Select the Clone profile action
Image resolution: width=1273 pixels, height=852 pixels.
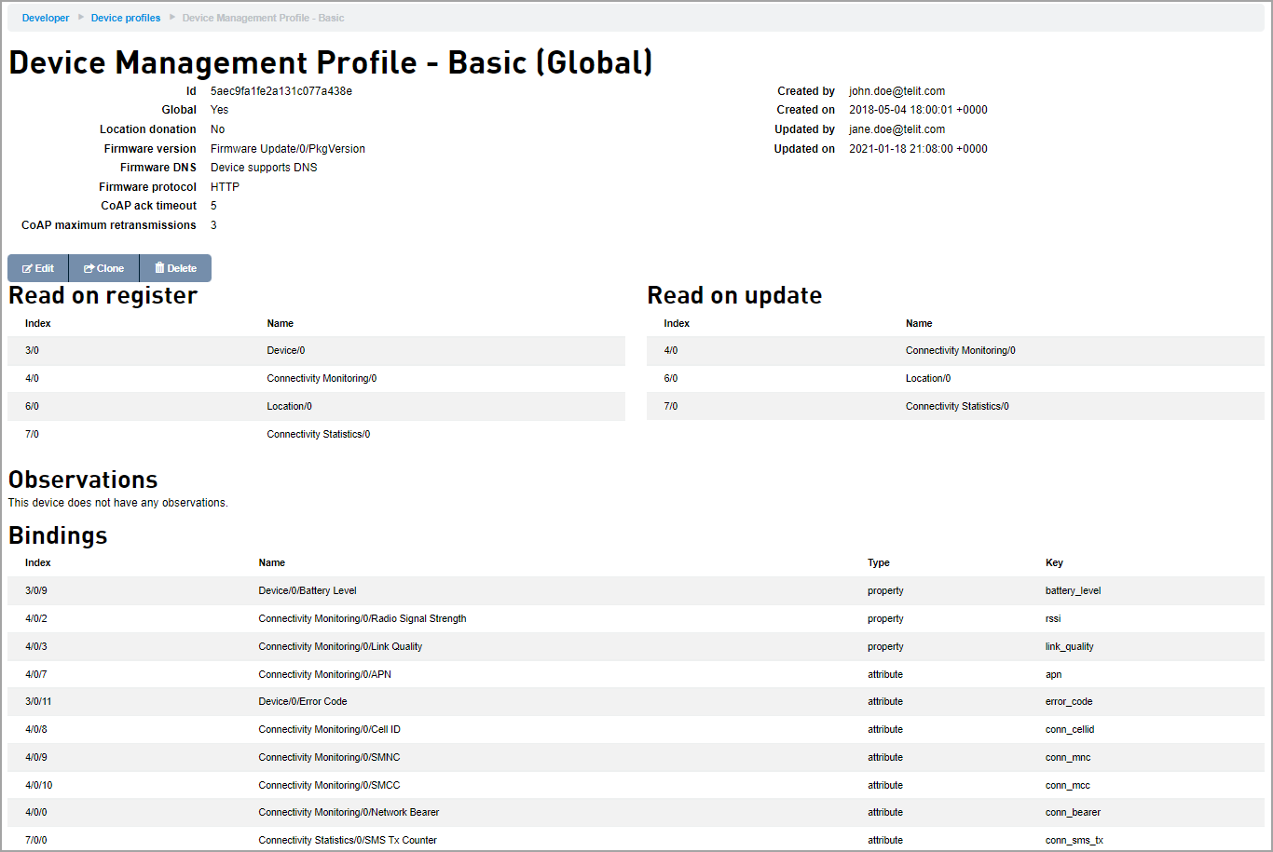(103, 267)
